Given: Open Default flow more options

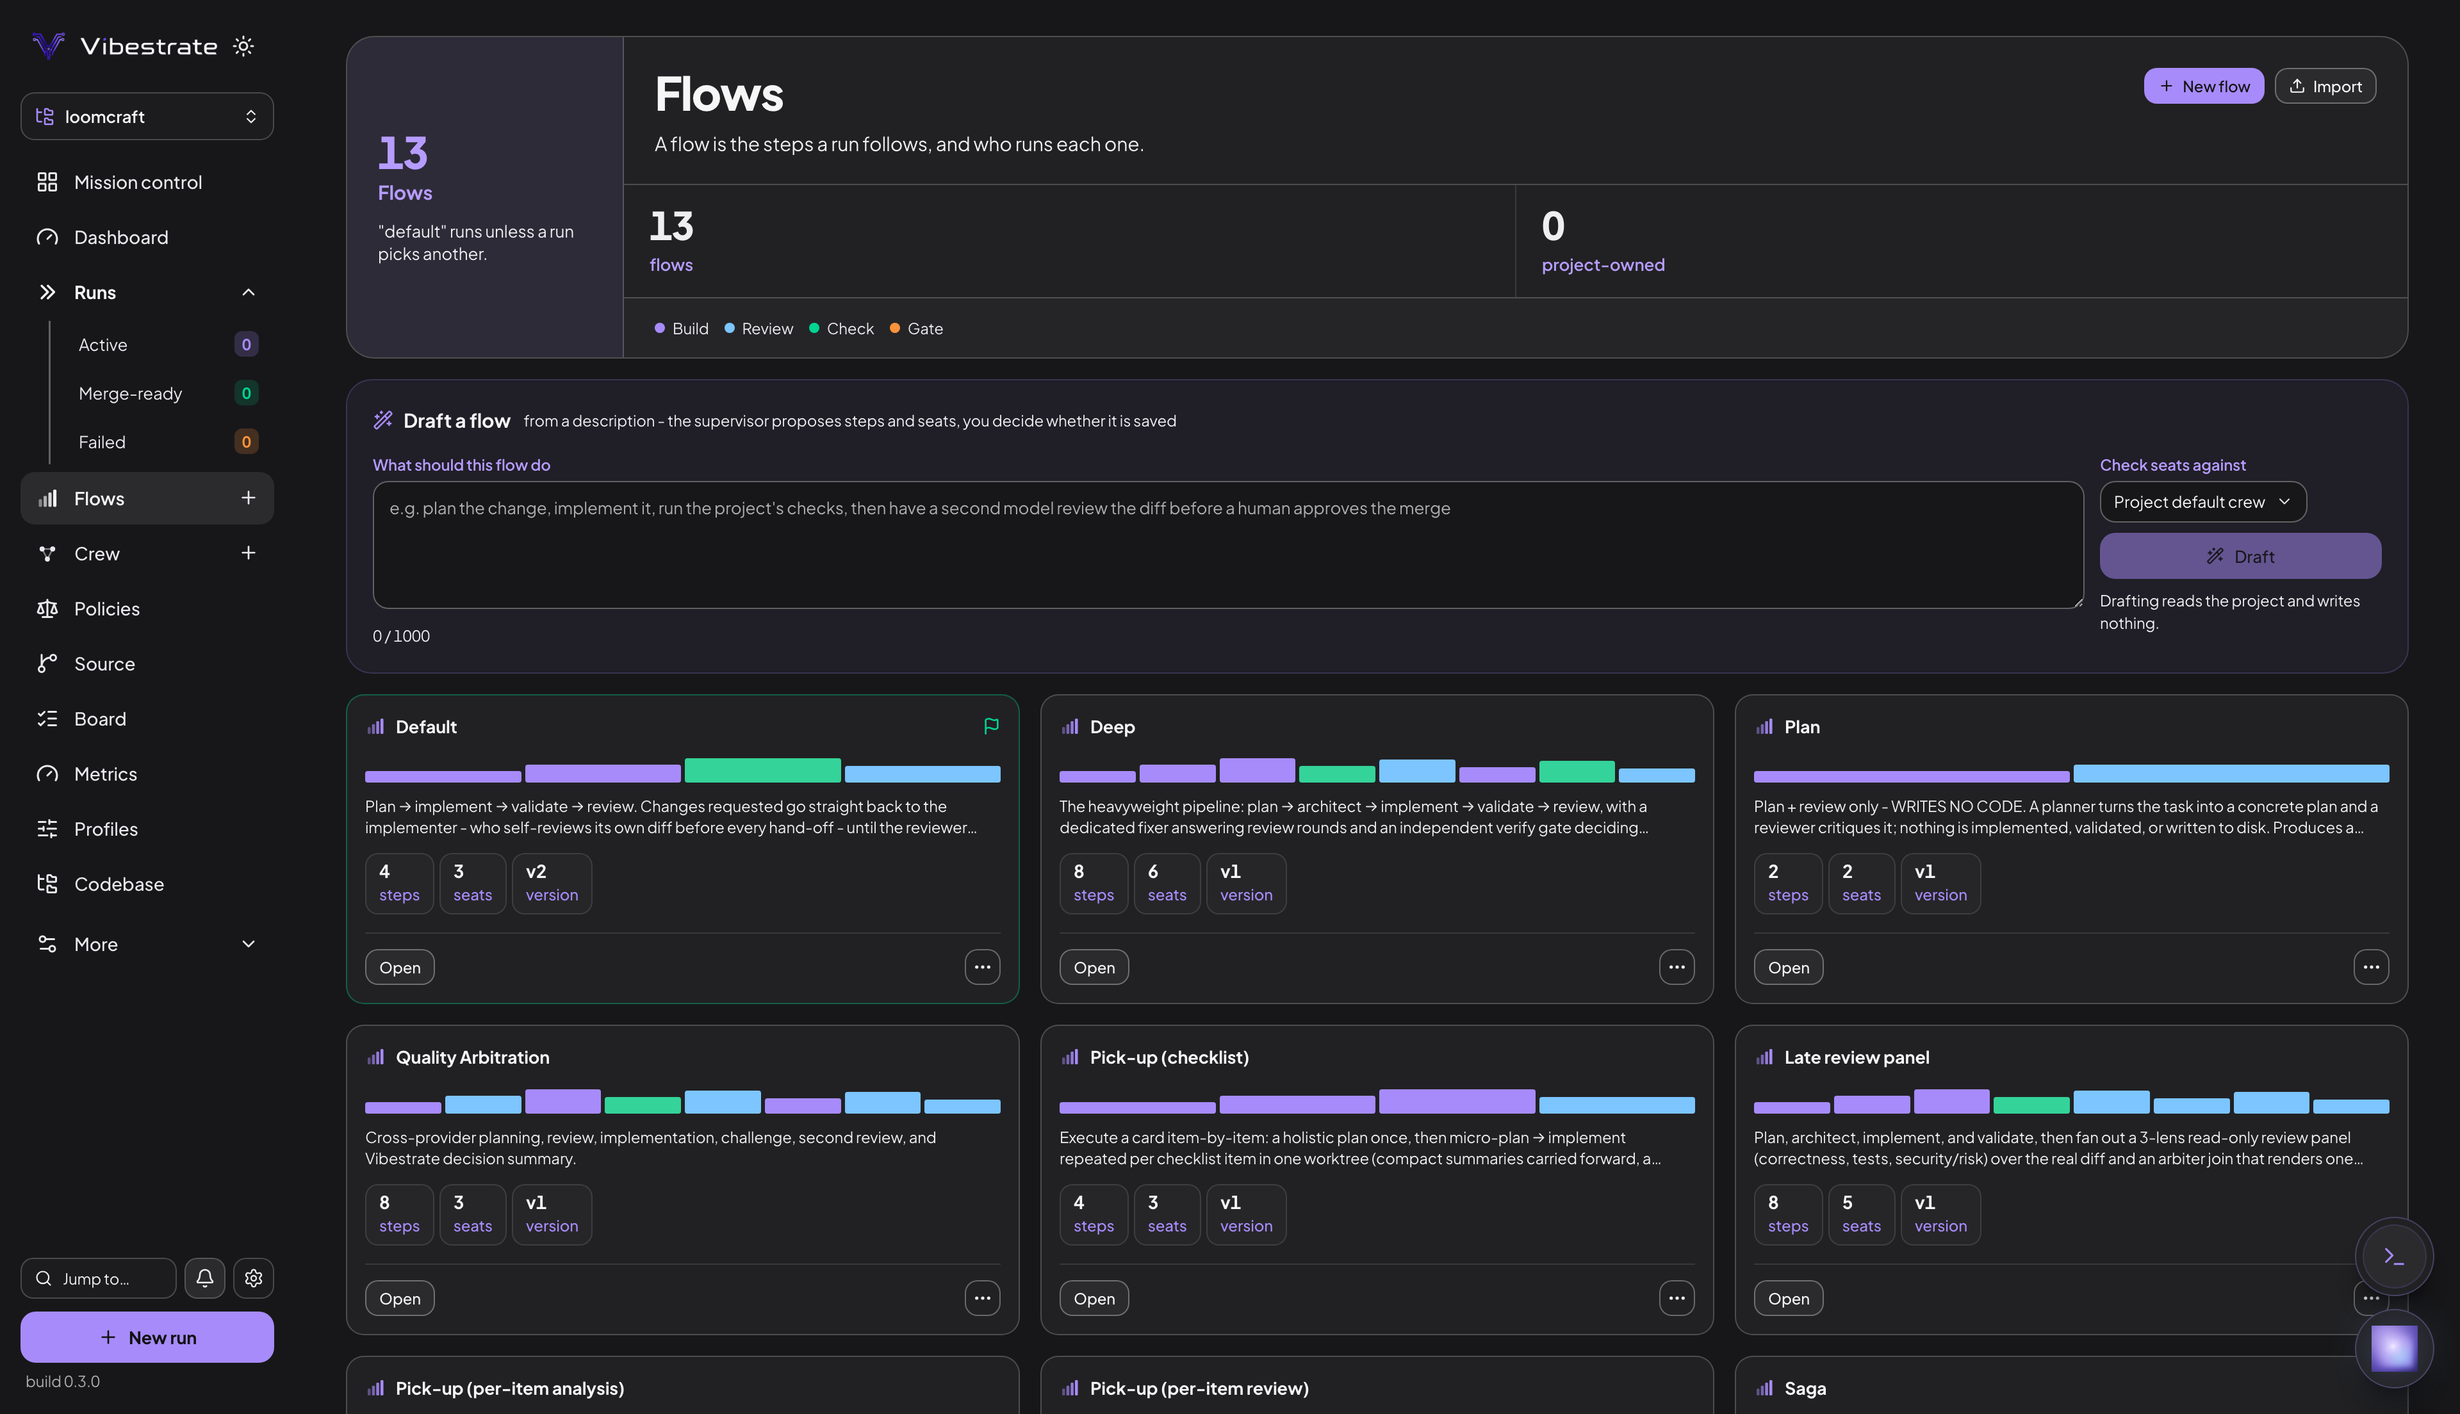Looking at the screenshot, I should point(982,967).
